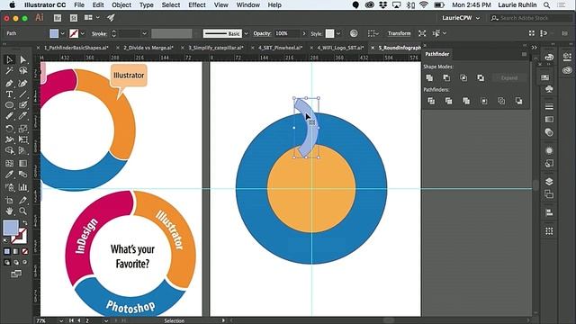
Task: Open the graphic Style dropdown
Action: [338, 33]
